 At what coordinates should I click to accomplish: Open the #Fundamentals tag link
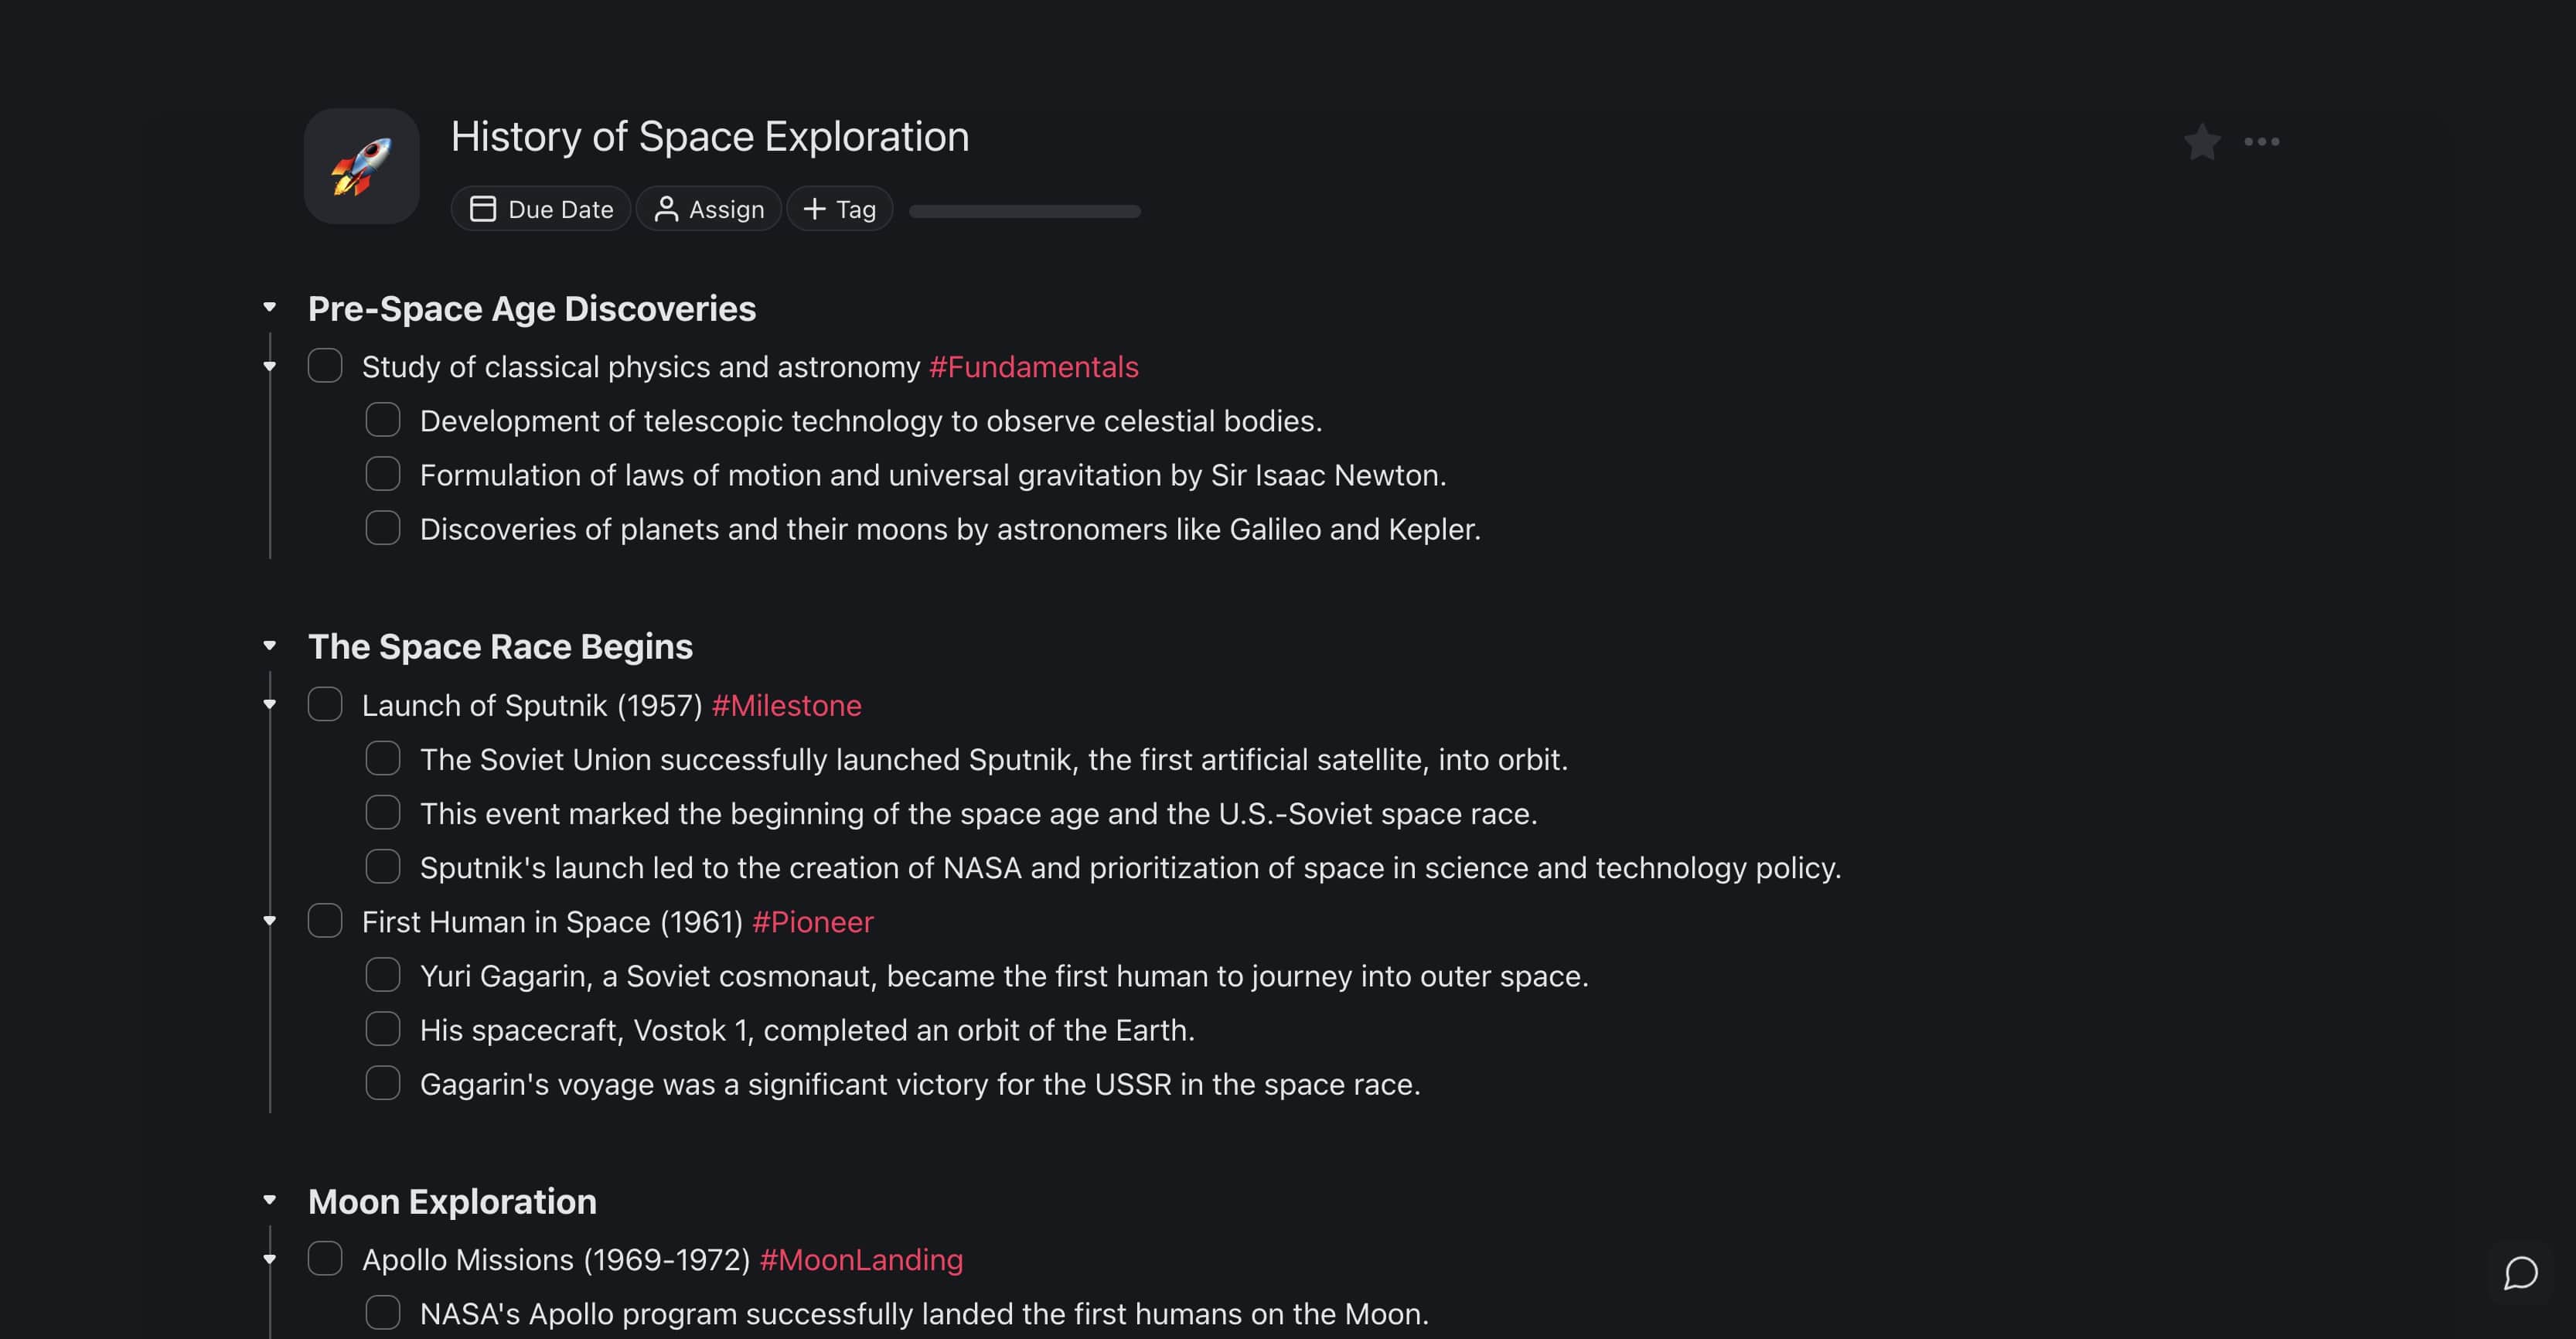pyautogui.click(x=1033, y=367)
